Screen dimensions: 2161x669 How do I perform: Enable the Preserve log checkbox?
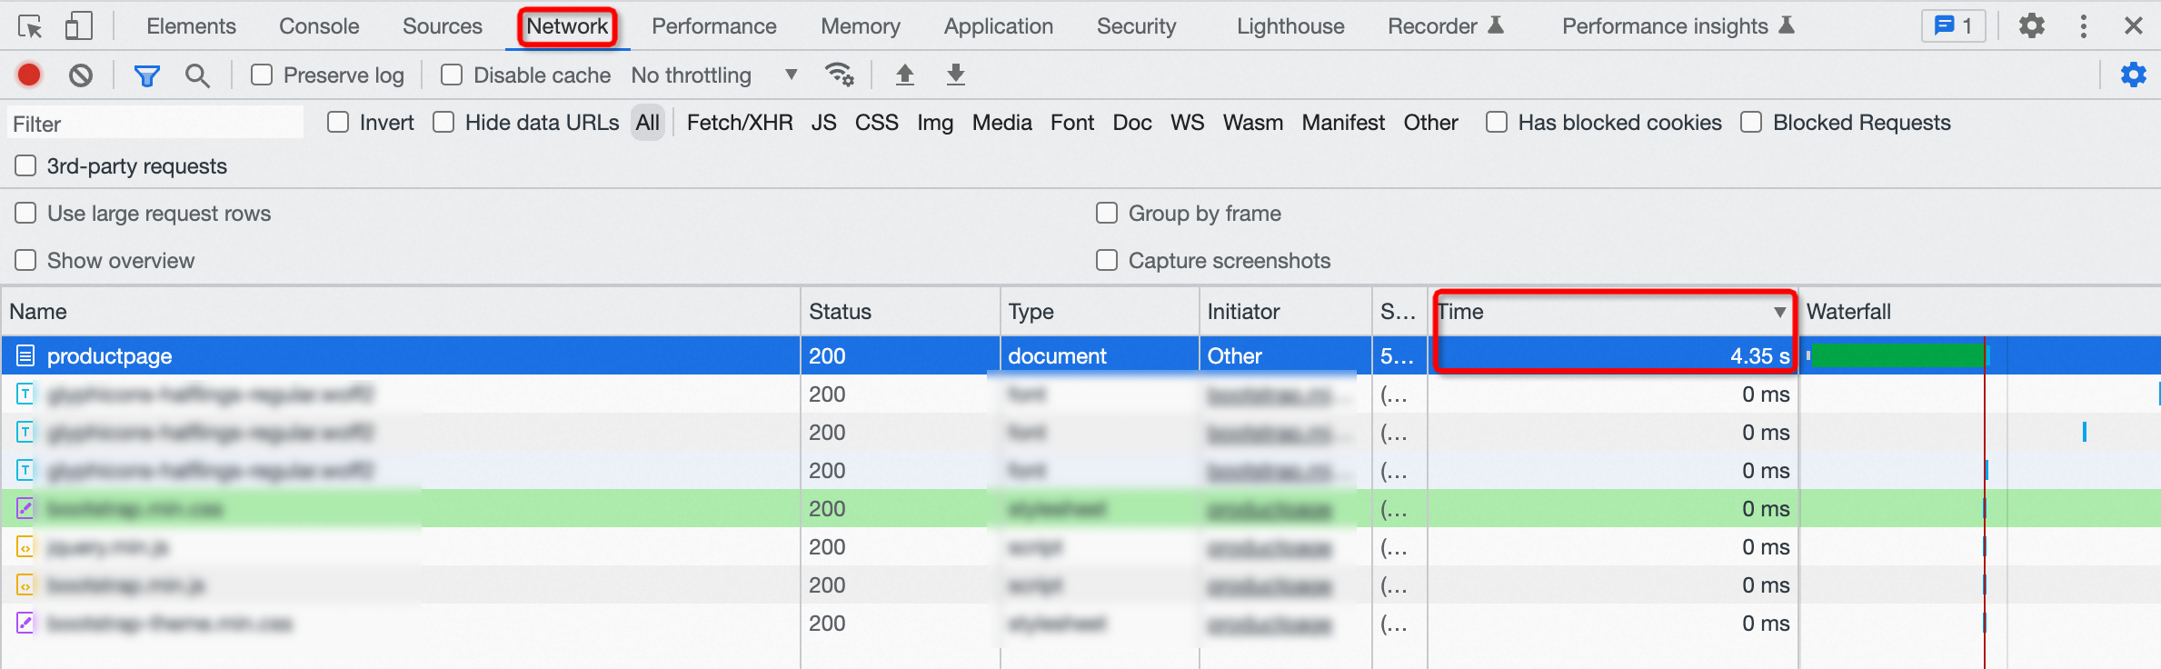[x=262, y=75]
